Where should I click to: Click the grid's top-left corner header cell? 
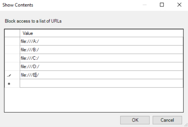point(12,33)
